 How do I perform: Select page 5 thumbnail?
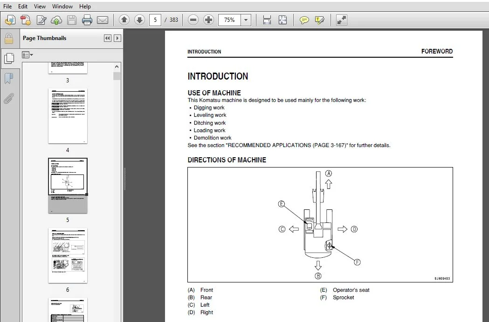pos(68,186)
